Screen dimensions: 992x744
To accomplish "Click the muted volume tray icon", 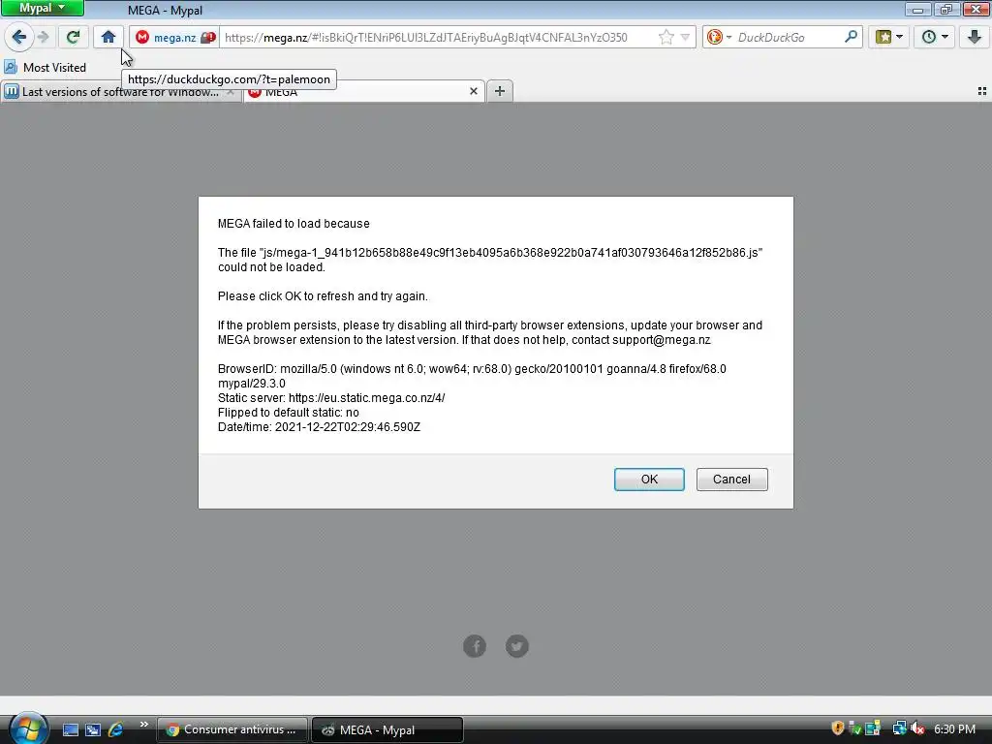I will pyautogui.click(x=917, y=728).
